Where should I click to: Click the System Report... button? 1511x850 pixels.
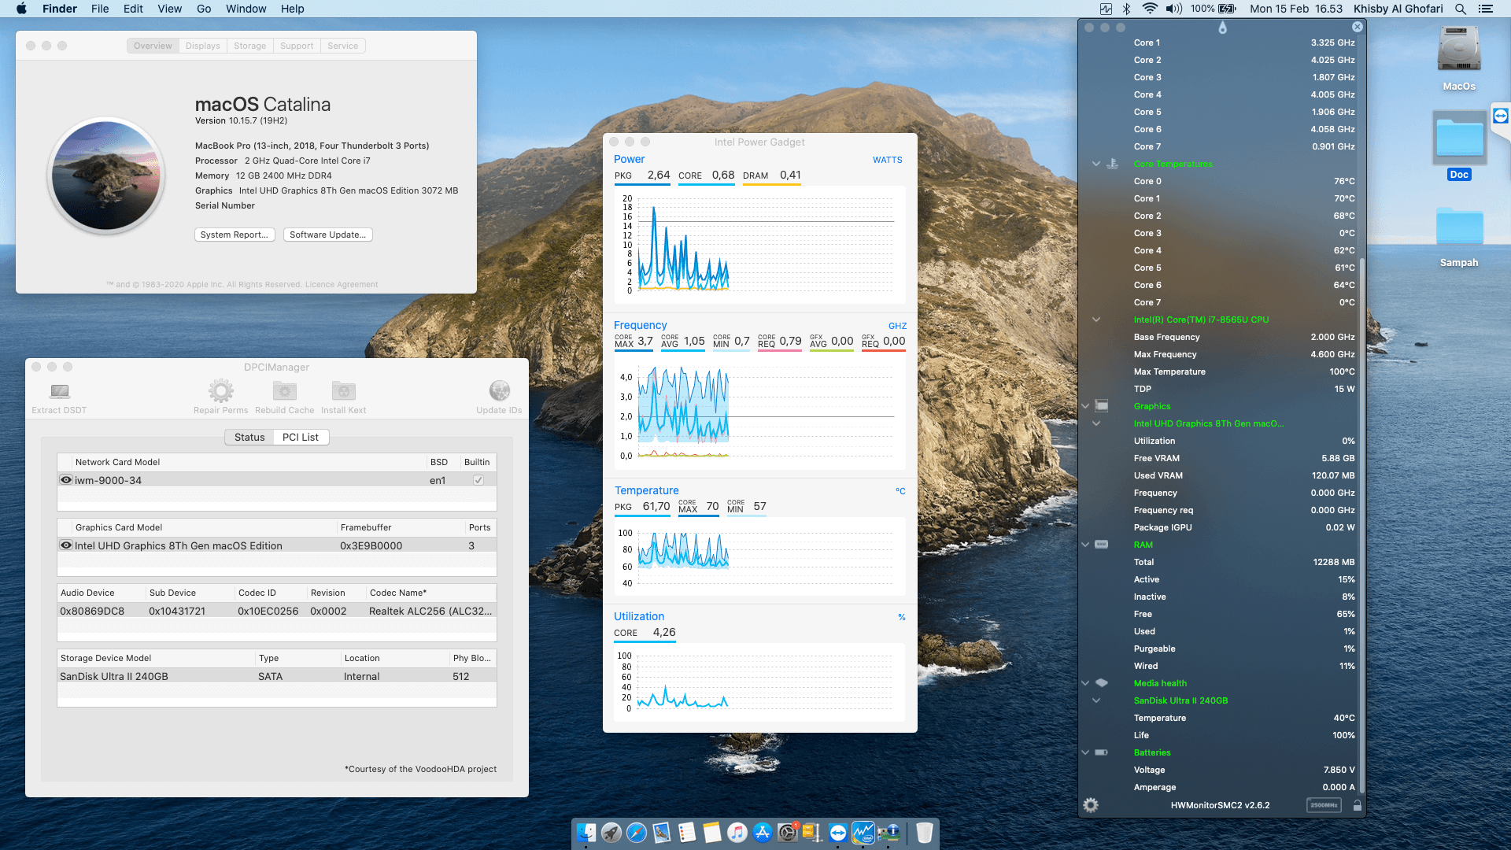[x=235, y=235]
